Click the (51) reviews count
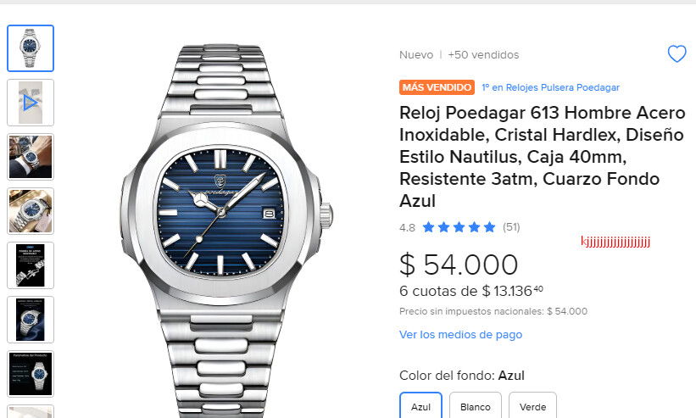696x418 pixels. click(x=511, y=227)
